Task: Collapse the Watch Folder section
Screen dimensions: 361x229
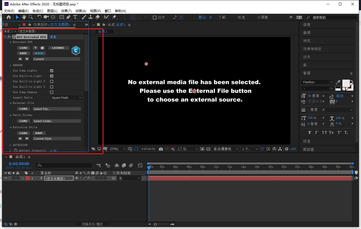Action: 11,115
